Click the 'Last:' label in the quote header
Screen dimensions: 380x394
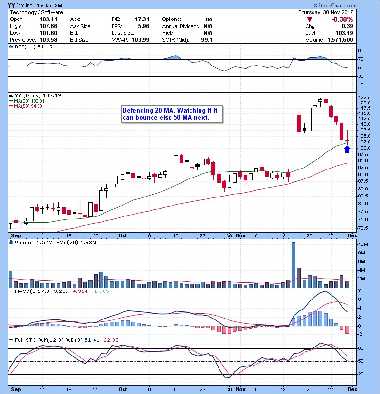point(311,33)
